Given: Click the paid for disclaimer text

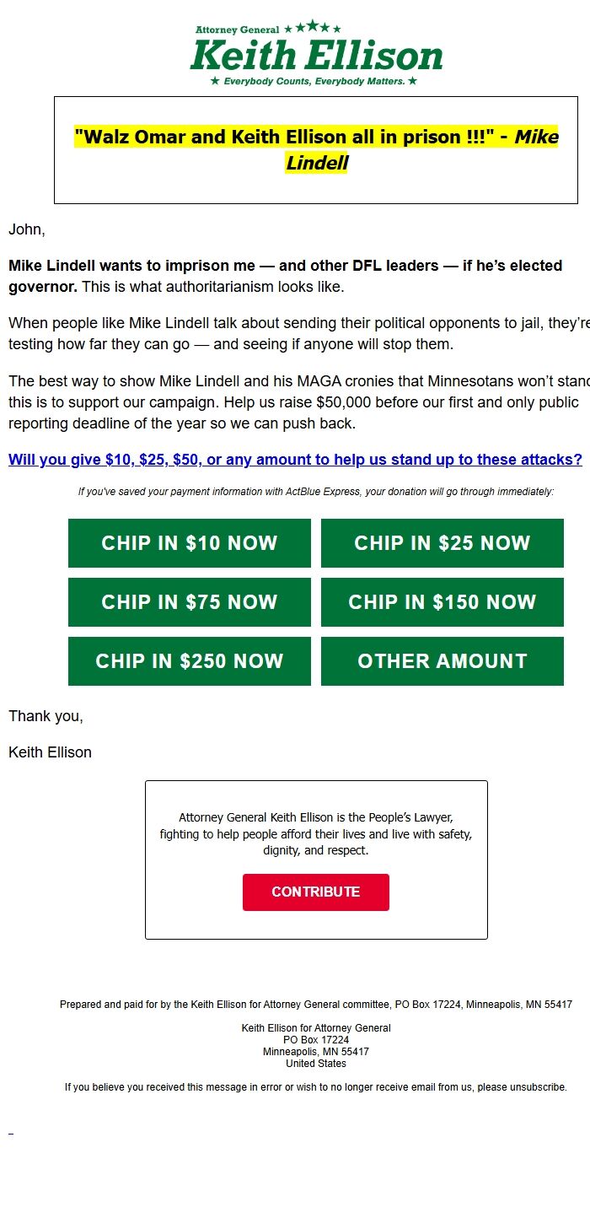Looking at the screenshot, I should pos(315,1004).
